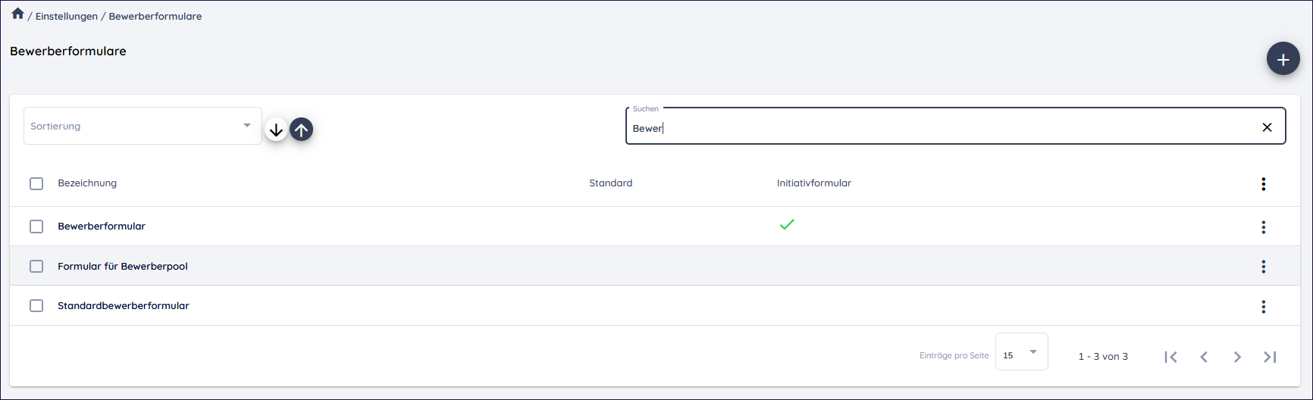Check the Bewerberformular row checkbox
The width and height of the screenshot is (1313, 400).
(x=36, y=227)
